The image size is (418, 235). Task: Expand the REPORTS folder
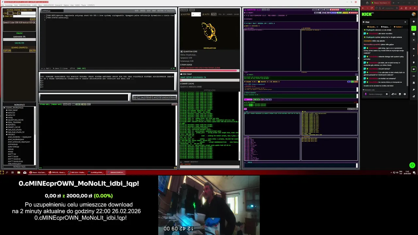[7, 125]
